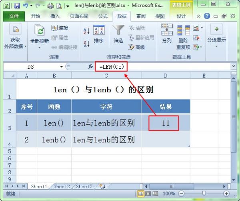This screenshot has height=201, width=240.
Task: Select row 3 header
Action: click(10, 122)
